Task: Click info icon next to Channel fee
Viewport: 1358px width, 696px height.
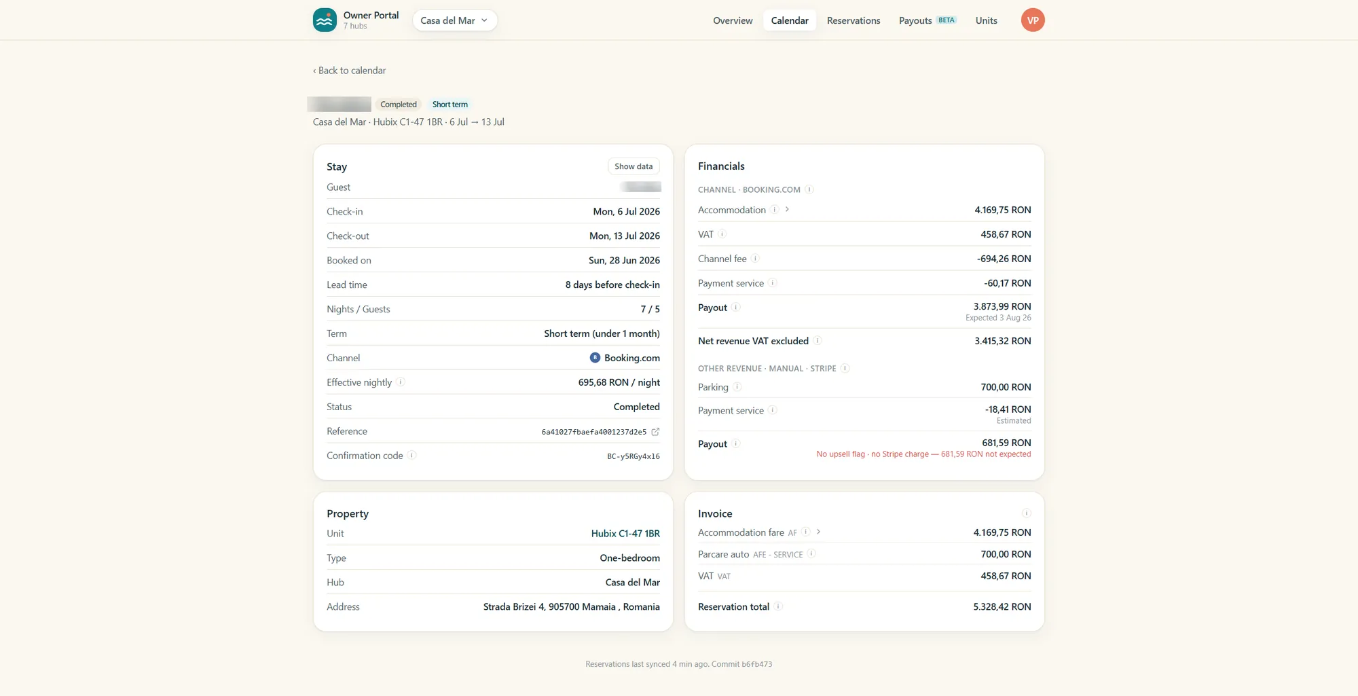Action: click(755, 259)
